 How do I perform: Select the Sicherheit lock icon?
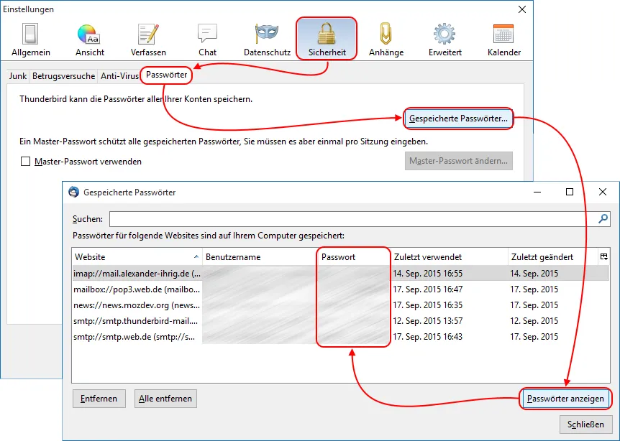click(327, 34)
